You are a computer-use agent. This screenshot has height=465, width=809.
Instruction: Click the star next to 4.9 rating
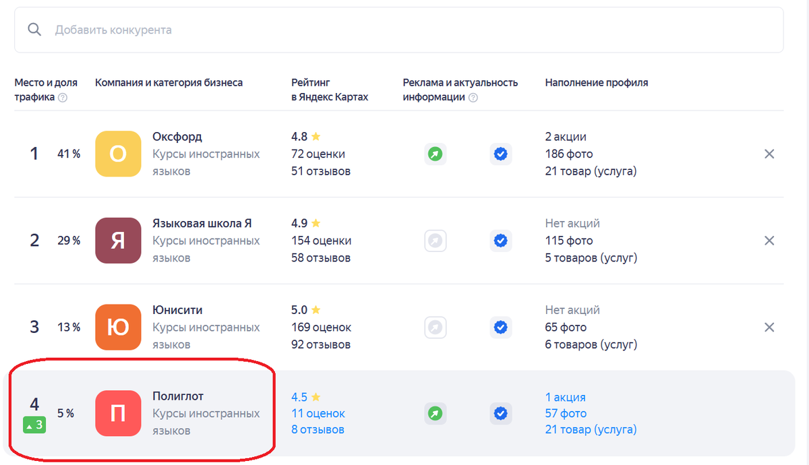316,223
